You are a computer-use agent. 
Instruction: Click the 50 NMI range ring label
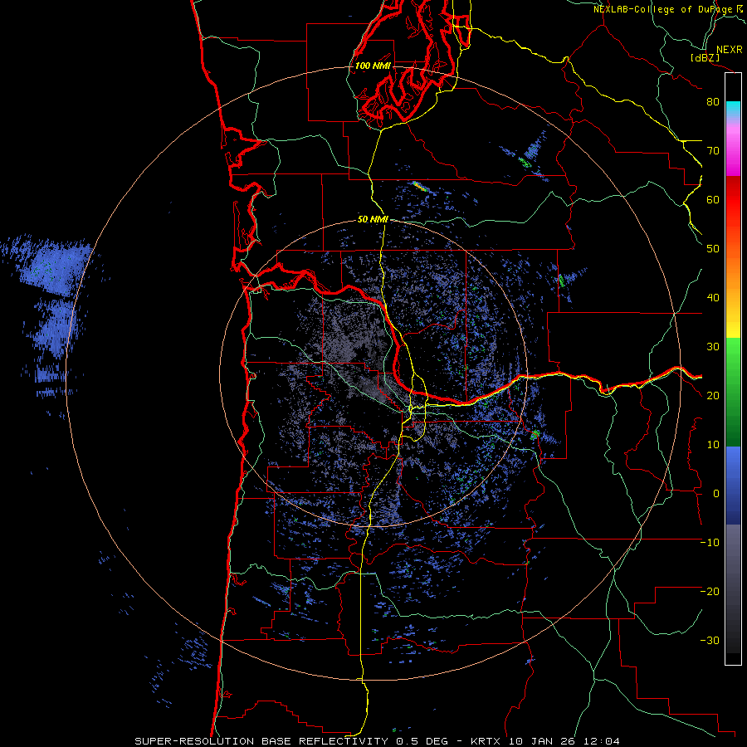click(373, 219)
